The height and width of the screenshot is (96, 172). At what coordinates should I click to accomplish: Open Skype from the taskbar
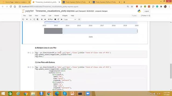coord(65,94)
